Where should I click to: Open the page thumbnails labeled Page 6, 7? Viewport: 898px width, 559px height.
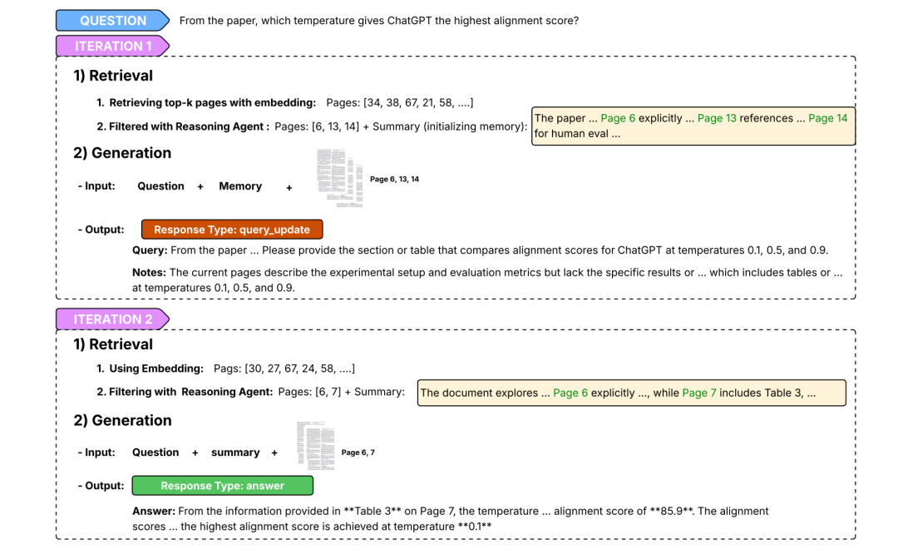point(316,446)
